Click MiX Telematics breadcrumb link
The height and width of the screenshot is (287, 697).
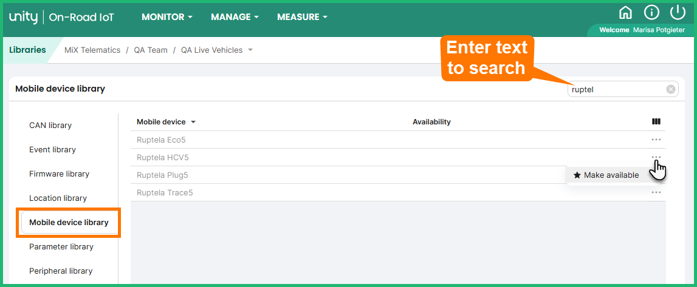coord(92,50)
